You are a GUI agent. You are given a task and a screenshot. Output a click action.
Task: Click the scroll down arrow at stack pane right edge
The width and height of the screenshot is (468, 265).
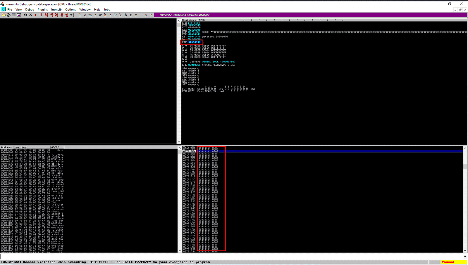(465, 251)
